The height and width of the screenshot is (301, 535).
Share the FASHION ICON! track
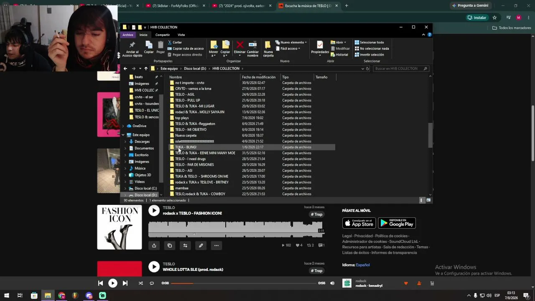(x=154, y=245)
